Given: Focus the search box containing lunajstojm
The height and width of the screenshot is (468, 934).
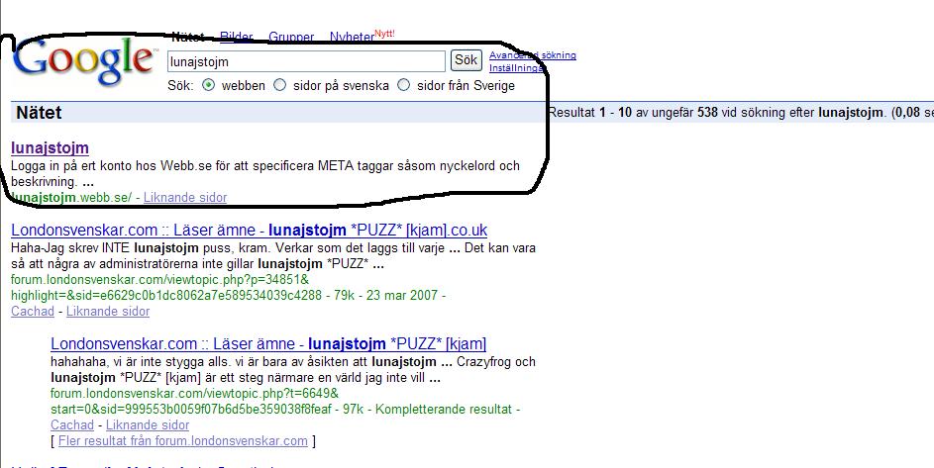Looking at the screenshot, I should (306, 61).
